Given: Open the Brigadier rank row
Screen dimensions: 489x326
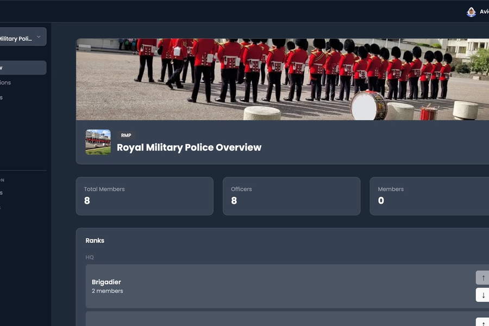Looking at the screenshot, I should 287,286.
